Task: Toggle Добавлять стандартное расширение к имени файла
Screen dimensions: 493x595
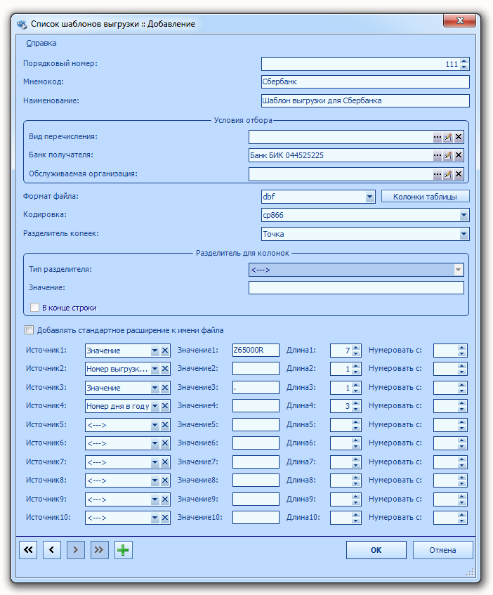Action: pyautogui.click(x=29, y=329)
